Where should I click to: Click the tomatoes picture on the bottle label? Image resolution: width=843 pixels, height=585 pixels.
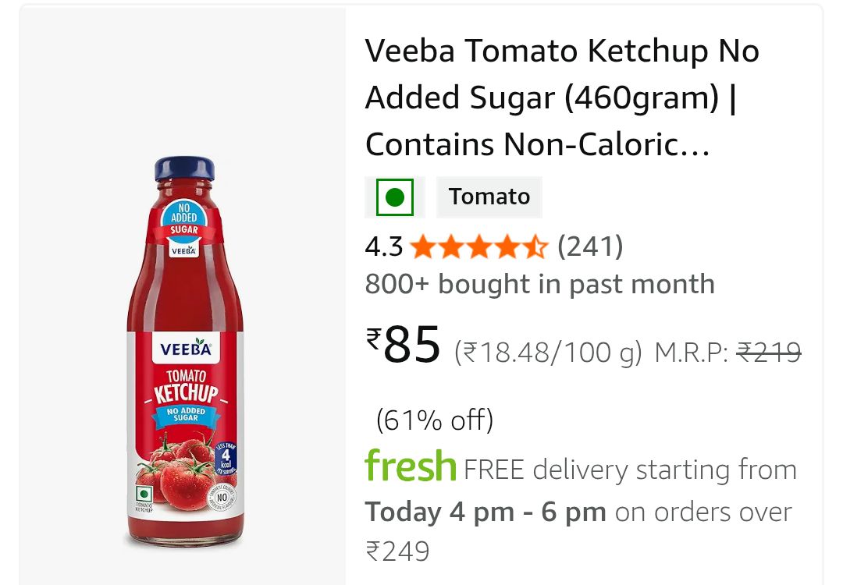click(x=176, y=470)
